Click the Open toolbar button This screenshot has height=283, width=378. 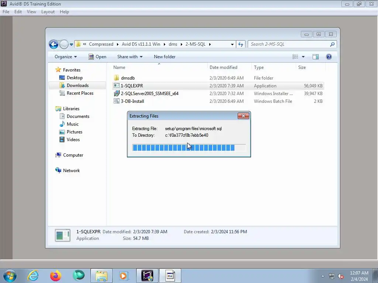pos(97,57)
